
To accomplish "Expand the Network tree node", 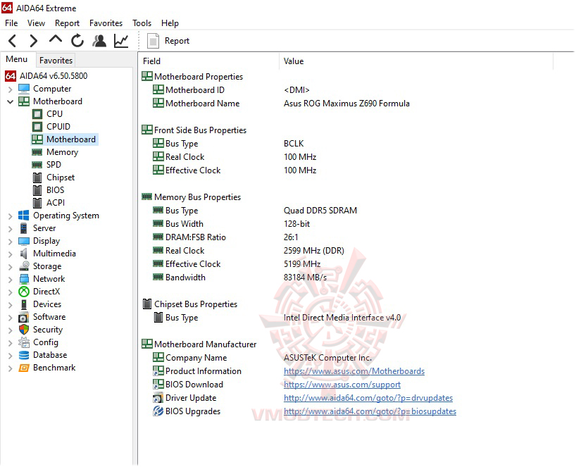I will point(11,279).
